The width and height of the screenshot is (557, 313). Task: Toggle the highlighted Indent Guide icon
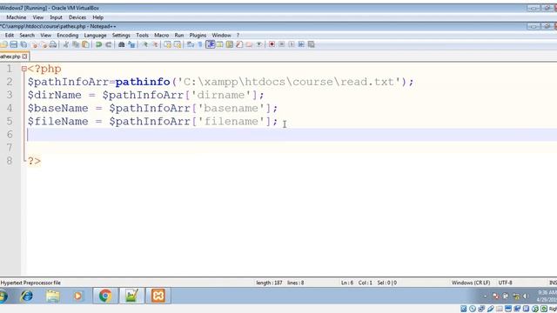click(x=211, y=44)
